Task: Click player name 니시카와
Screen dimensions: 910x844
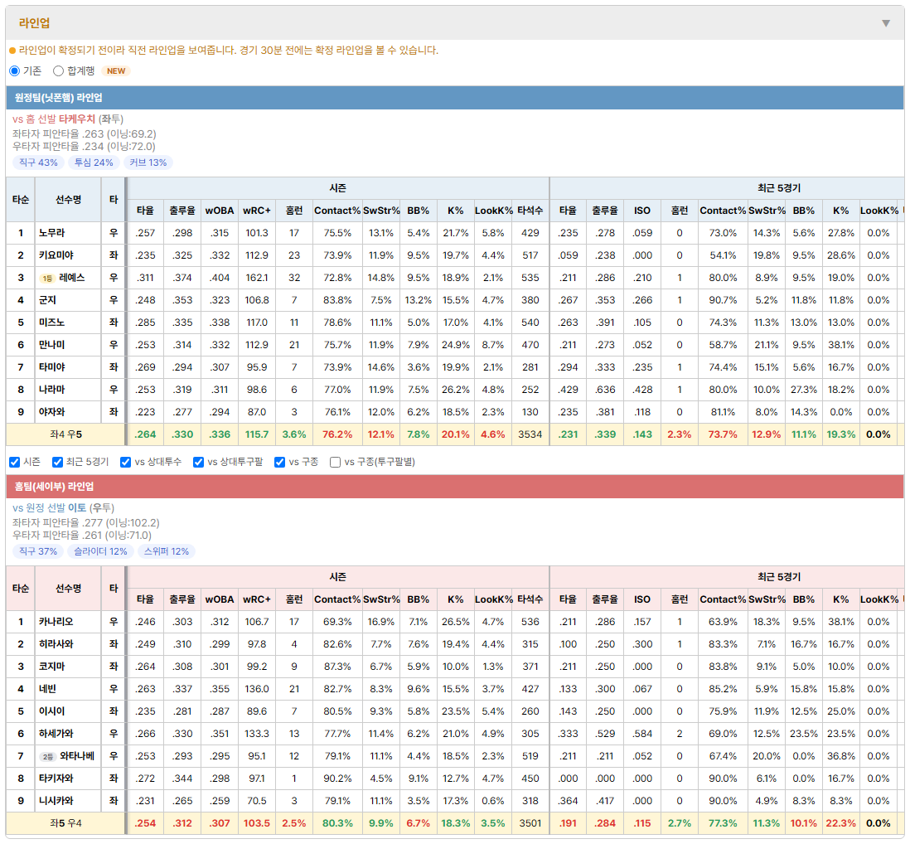Action: pyautogui.click(x=56, y=802)
